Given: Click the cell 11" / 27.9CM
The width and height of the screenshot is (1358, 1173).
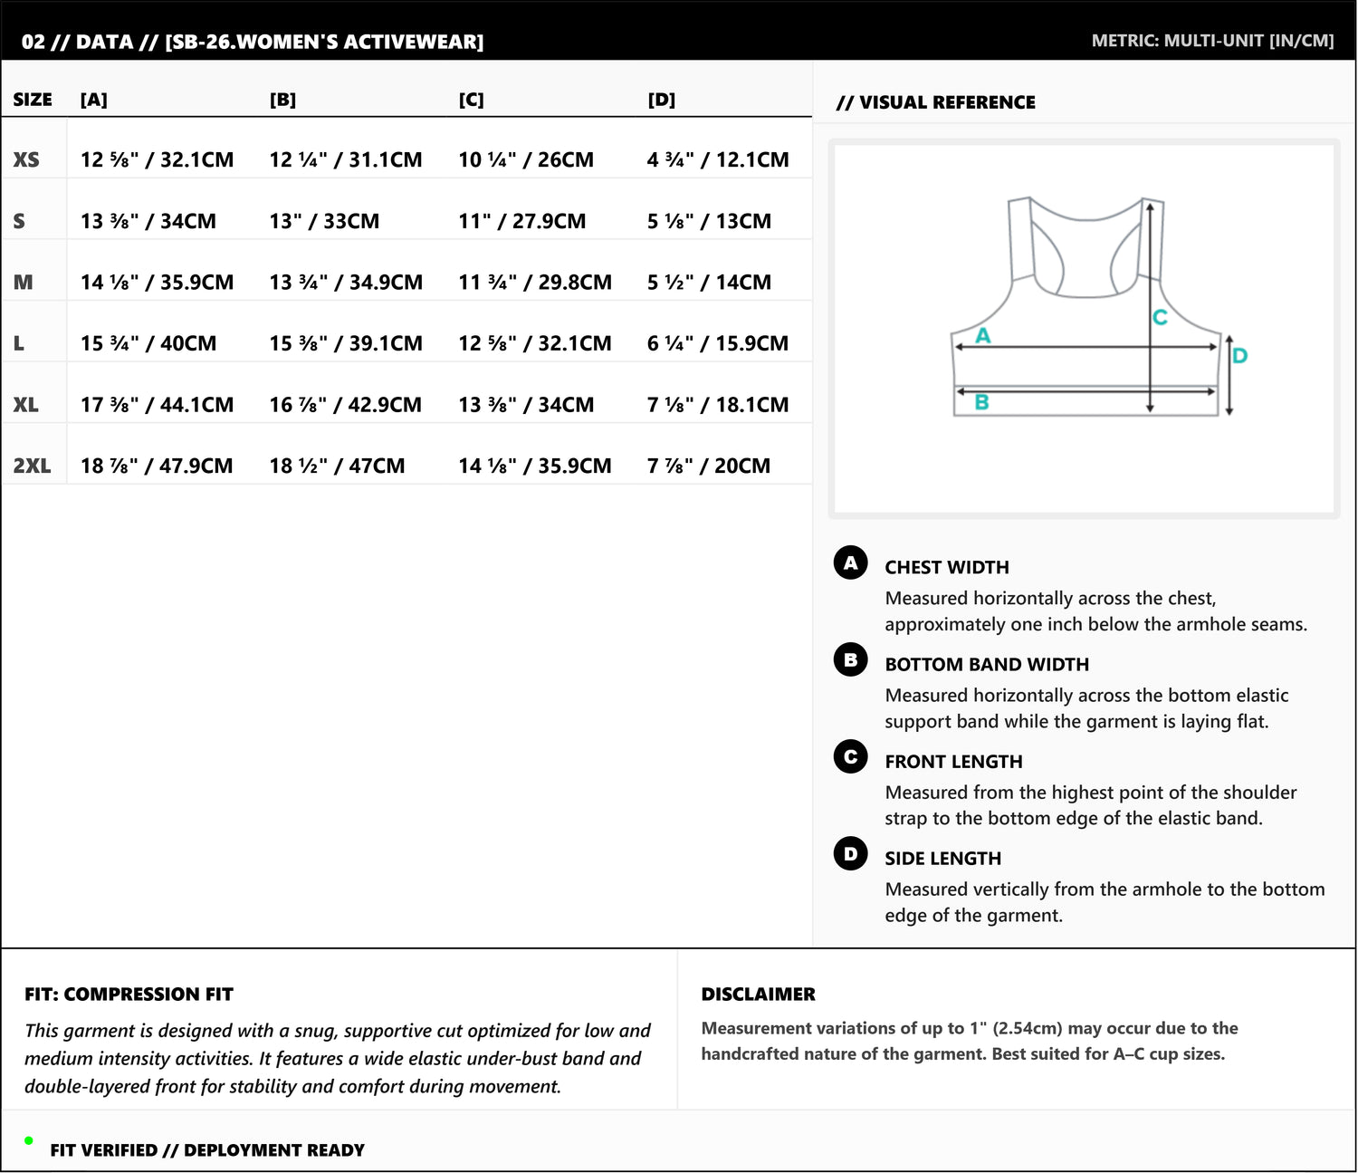Looking at the screenshot, I should [522, 221].
